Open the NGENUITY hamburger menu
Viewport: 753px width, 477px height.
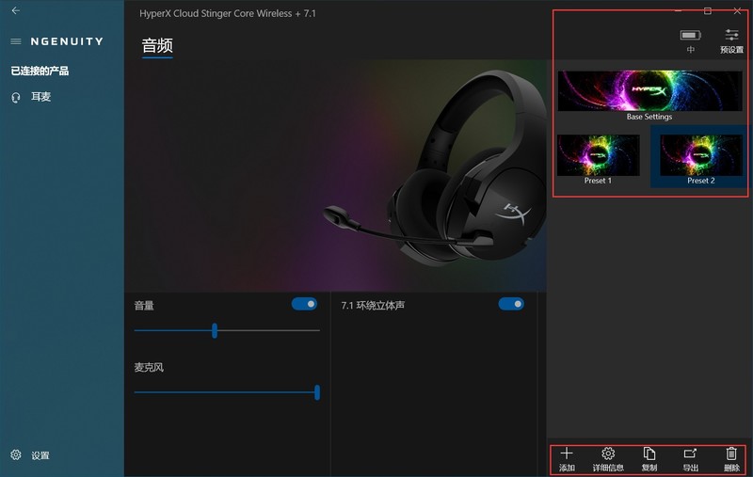click(16, 41)
